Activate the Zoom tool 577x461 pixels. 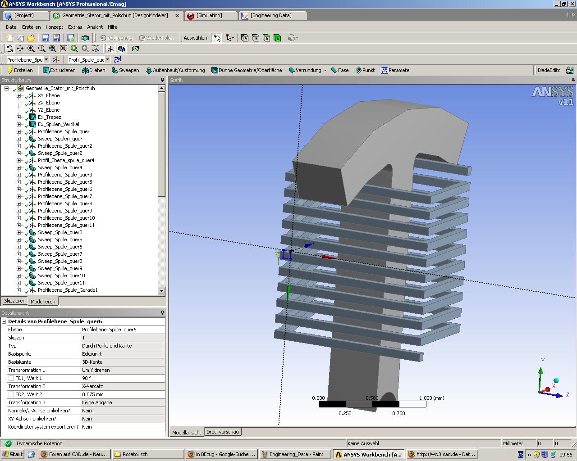pos(31,49)
